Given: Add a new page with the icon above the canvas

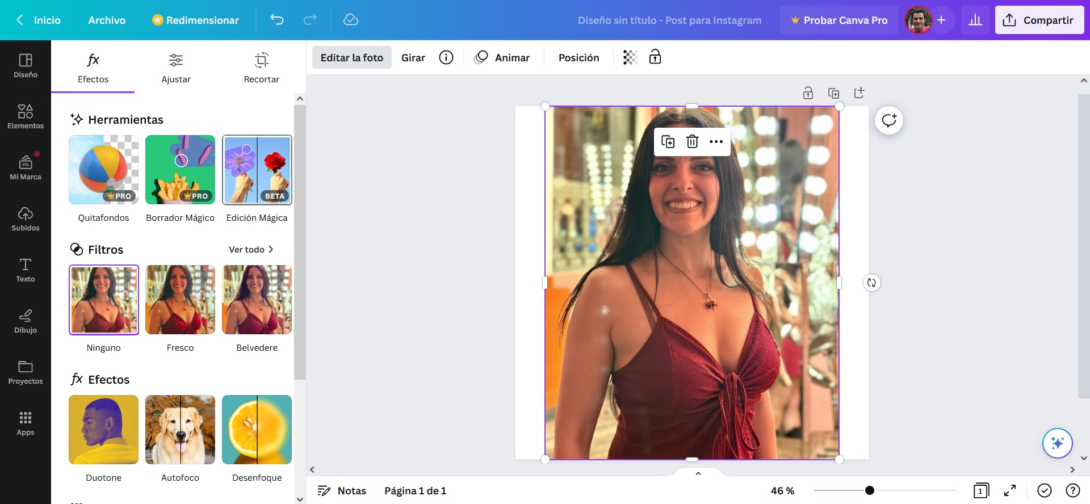Looking at the screenshot, I should coord(859,93).
